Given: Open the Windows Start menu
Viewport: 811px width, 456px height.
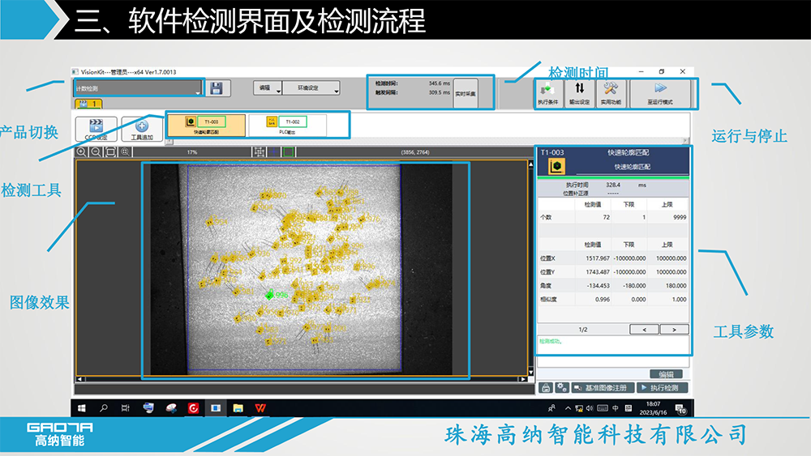Looking at the screenshot, I should (x=81, y=408).
